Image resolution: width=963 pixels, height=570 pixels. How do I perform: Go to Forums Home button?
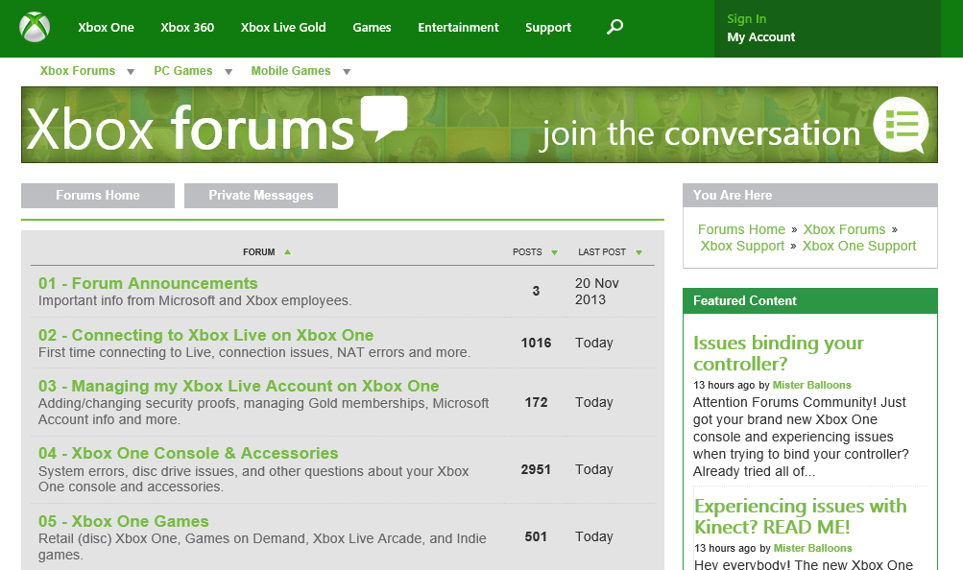tap(98, 195)
